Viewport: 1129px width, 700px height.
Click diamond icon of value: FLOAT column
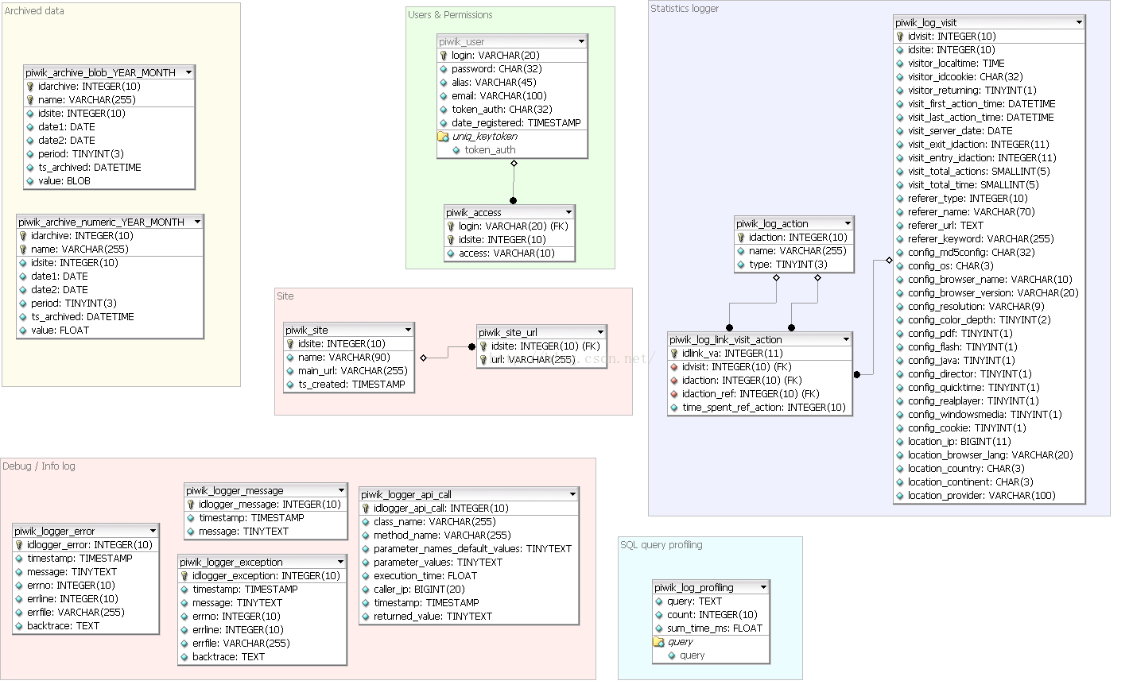click(x=23, y=331)
